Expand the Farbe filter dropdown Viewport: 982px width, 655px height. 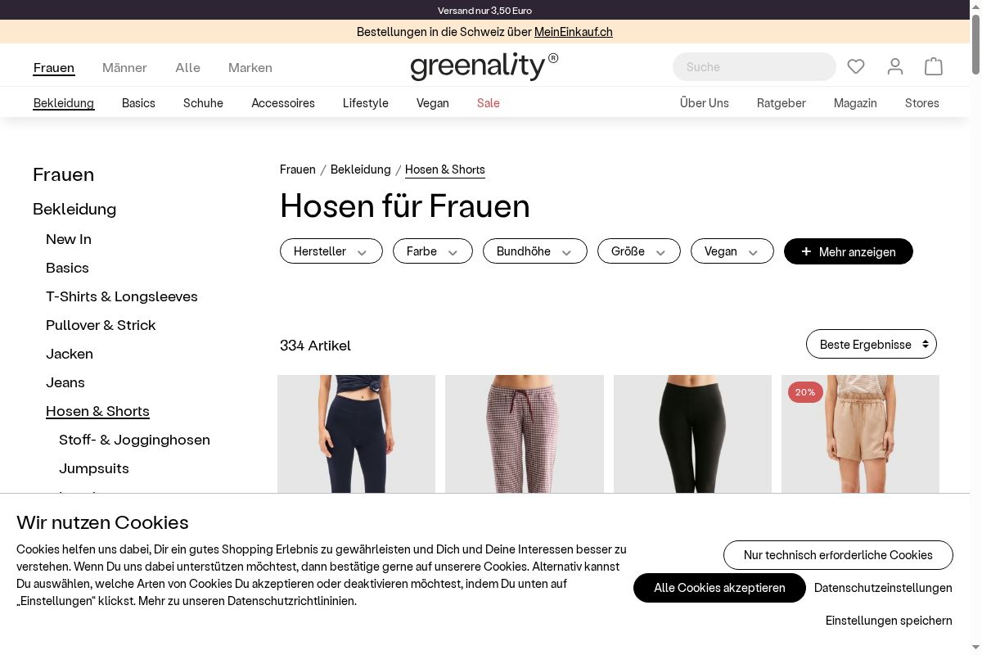tap(433, 251)
